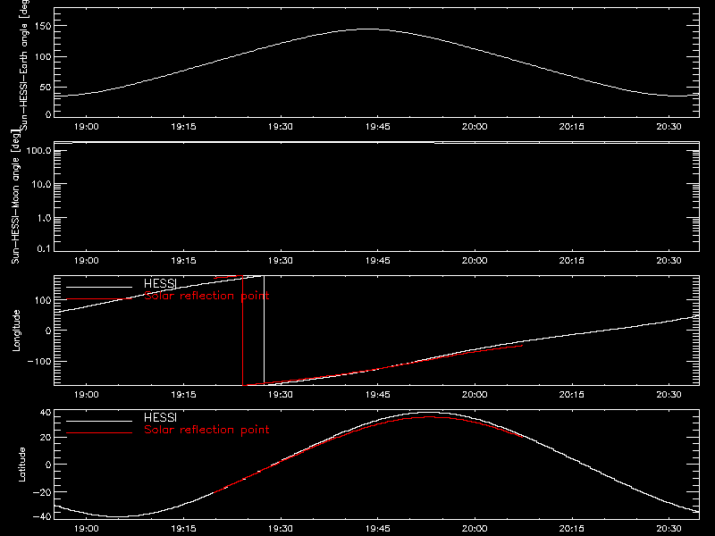The height and width of the screenshot is (536, 715).
Task: Click 19:15 label under Moon angle plot
Action: click(183, 261)
